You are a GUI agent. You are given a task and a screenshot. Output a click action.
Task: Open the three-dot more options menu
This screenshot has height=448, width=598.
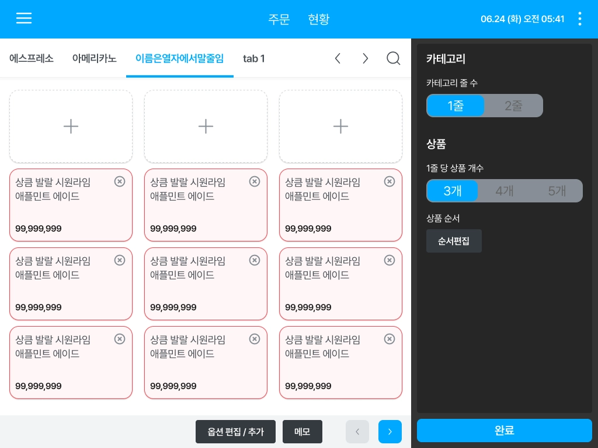[580, 19]
